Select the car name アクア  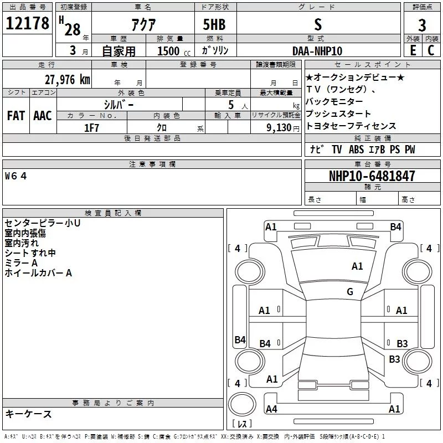[143, 24]
